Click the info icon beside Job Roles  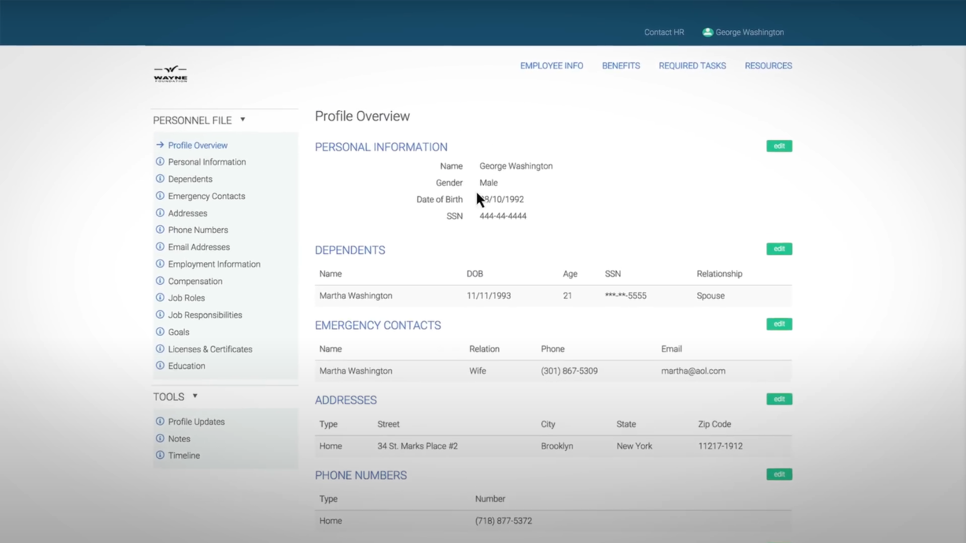(160, 297)
